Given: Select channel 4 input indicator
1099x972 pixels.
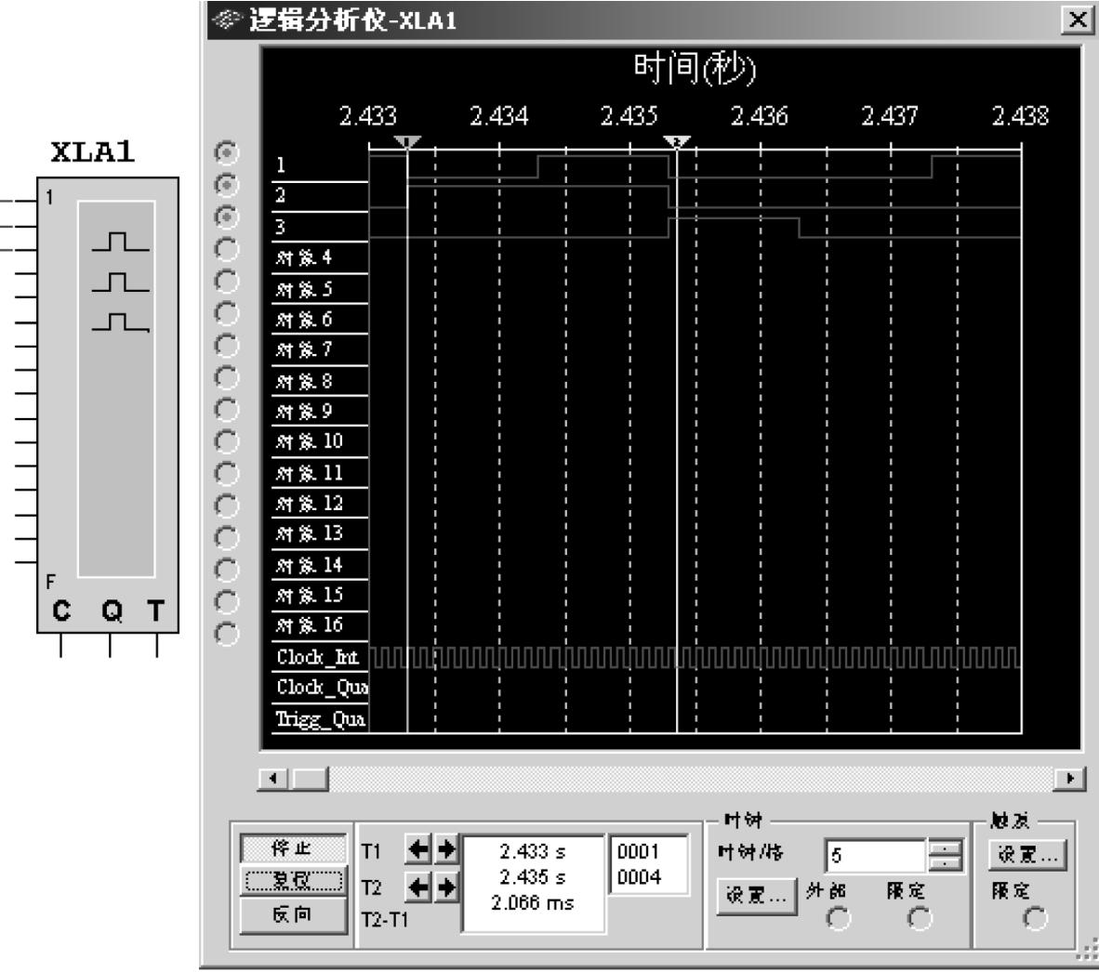Looking at the screenshot, I should [x=226, y=249].
